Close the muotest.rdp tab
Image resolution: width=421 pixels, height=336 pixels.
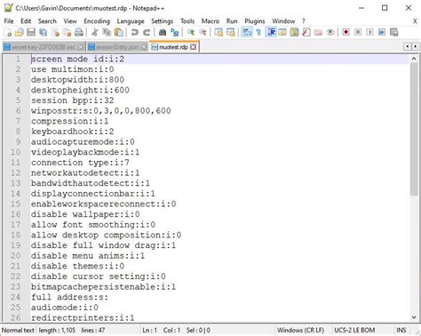pos(193,47)
